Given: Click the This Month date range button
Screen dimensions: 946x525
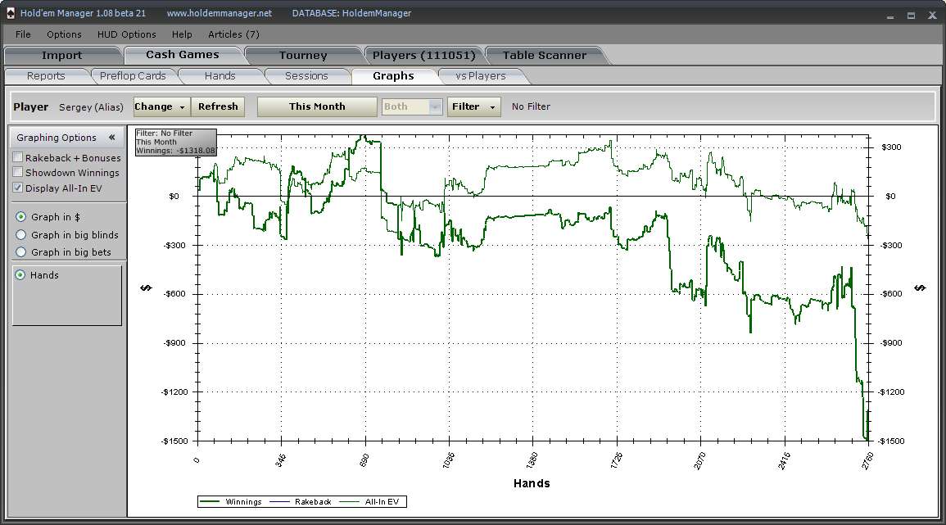Looking at the screenshot, I should 317,106.
